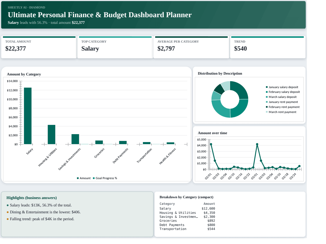Click the Amount legend swatch below bar chart
This screenshot has height=244, width=326.
pos(78,178)
